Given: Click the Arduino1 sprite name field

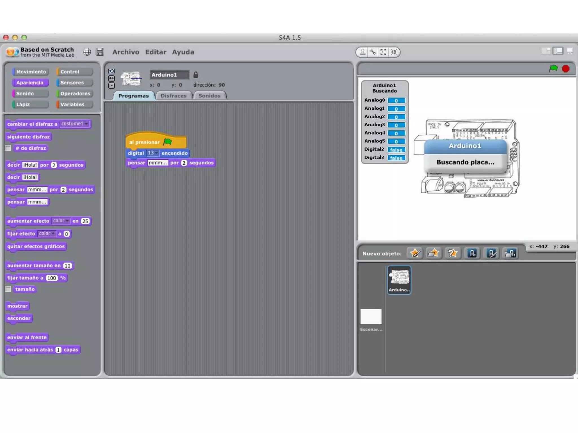Looking at the screenshot, I should pyautogui.click(x=169, y=75).
